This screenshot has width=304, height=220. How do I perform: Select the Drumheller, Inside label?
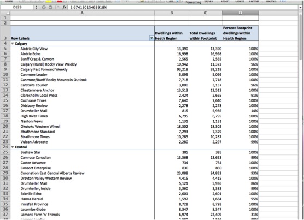36,188
